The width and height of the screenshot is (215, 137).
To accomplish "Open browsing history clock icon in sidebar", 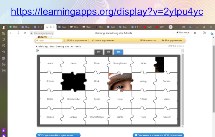I will (x=4, y=46).
